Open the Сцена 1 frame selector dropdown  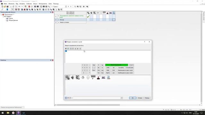[66, 6]
